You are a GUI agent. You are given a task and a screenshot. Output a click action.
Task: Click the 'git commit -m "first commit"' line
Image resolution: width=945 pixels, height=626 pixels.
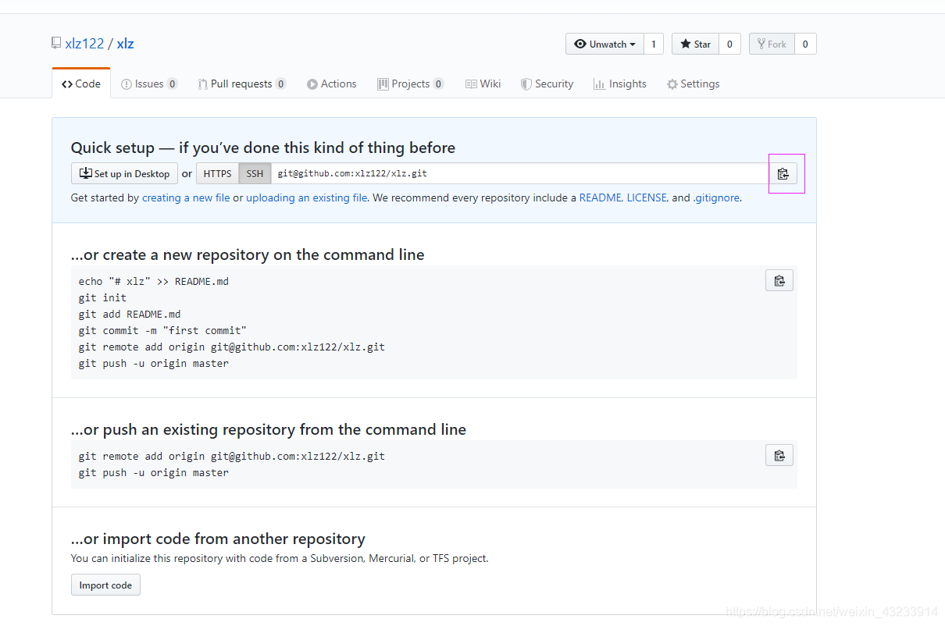(162, 330)
